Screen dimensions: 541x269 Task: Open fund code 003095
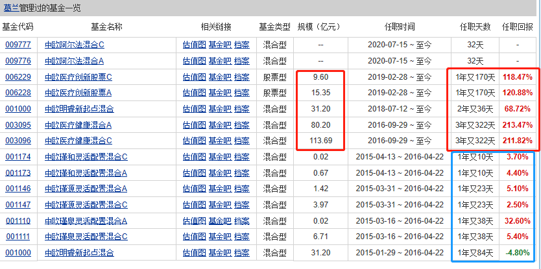pyautogui.click(x=18, y=125)
